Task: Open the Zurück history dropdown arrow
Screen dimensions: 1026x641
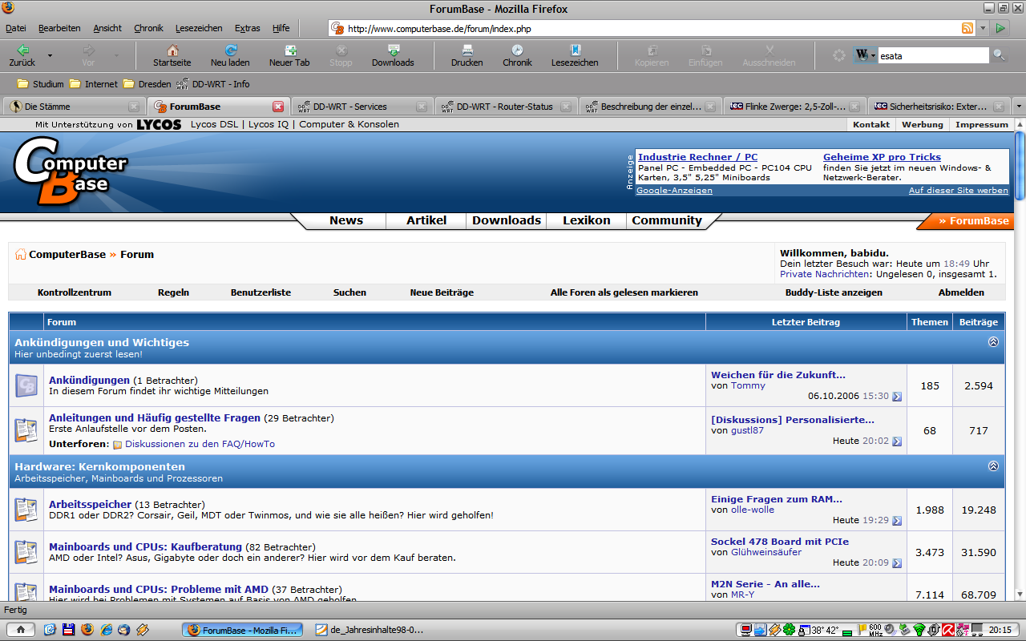Action: pos(50,55)
